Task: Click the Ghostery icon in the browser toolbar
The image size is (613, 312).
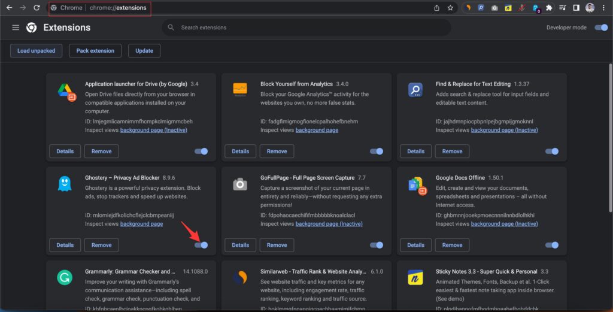Action: (x=535, y=8)
